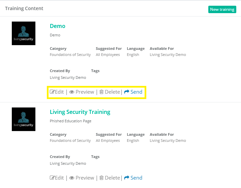Screen dimensions: 241x188
Task: Click 'All Employees' value in Demo card
Action: [x=108, y=55]
